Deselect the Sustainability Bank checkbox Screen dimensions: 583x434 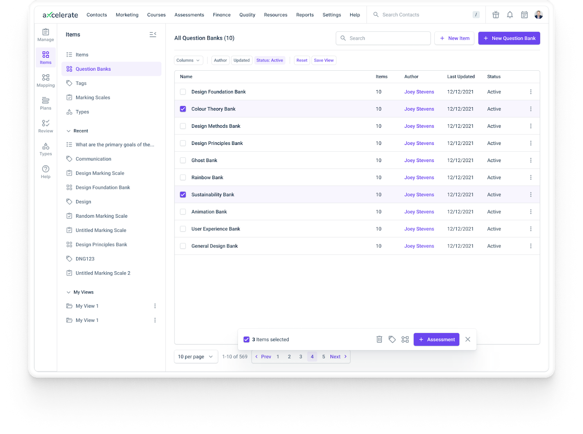183,194
